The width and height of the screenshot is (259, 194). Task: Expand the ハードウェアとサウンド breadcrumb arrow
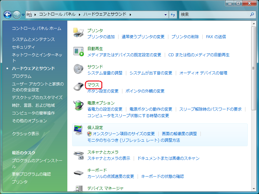coord(130,15)
